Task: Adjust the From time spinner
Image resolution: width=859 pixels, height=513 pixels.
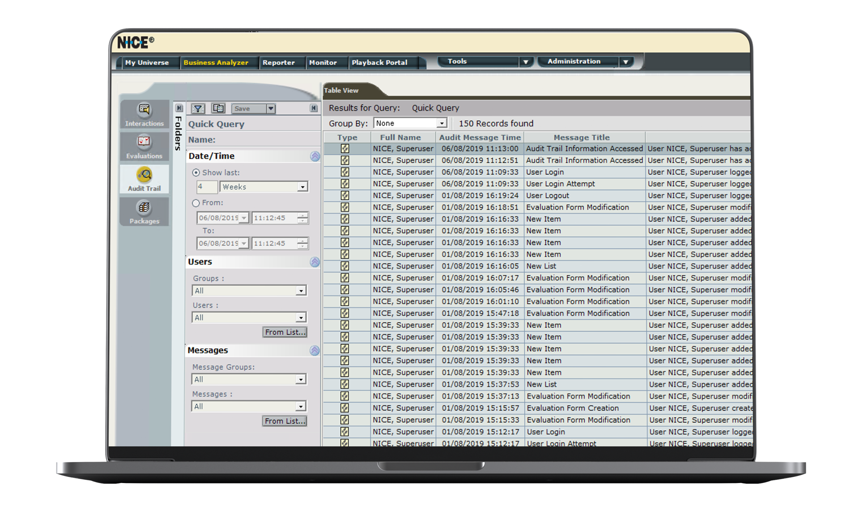Action: coord(303,218)
